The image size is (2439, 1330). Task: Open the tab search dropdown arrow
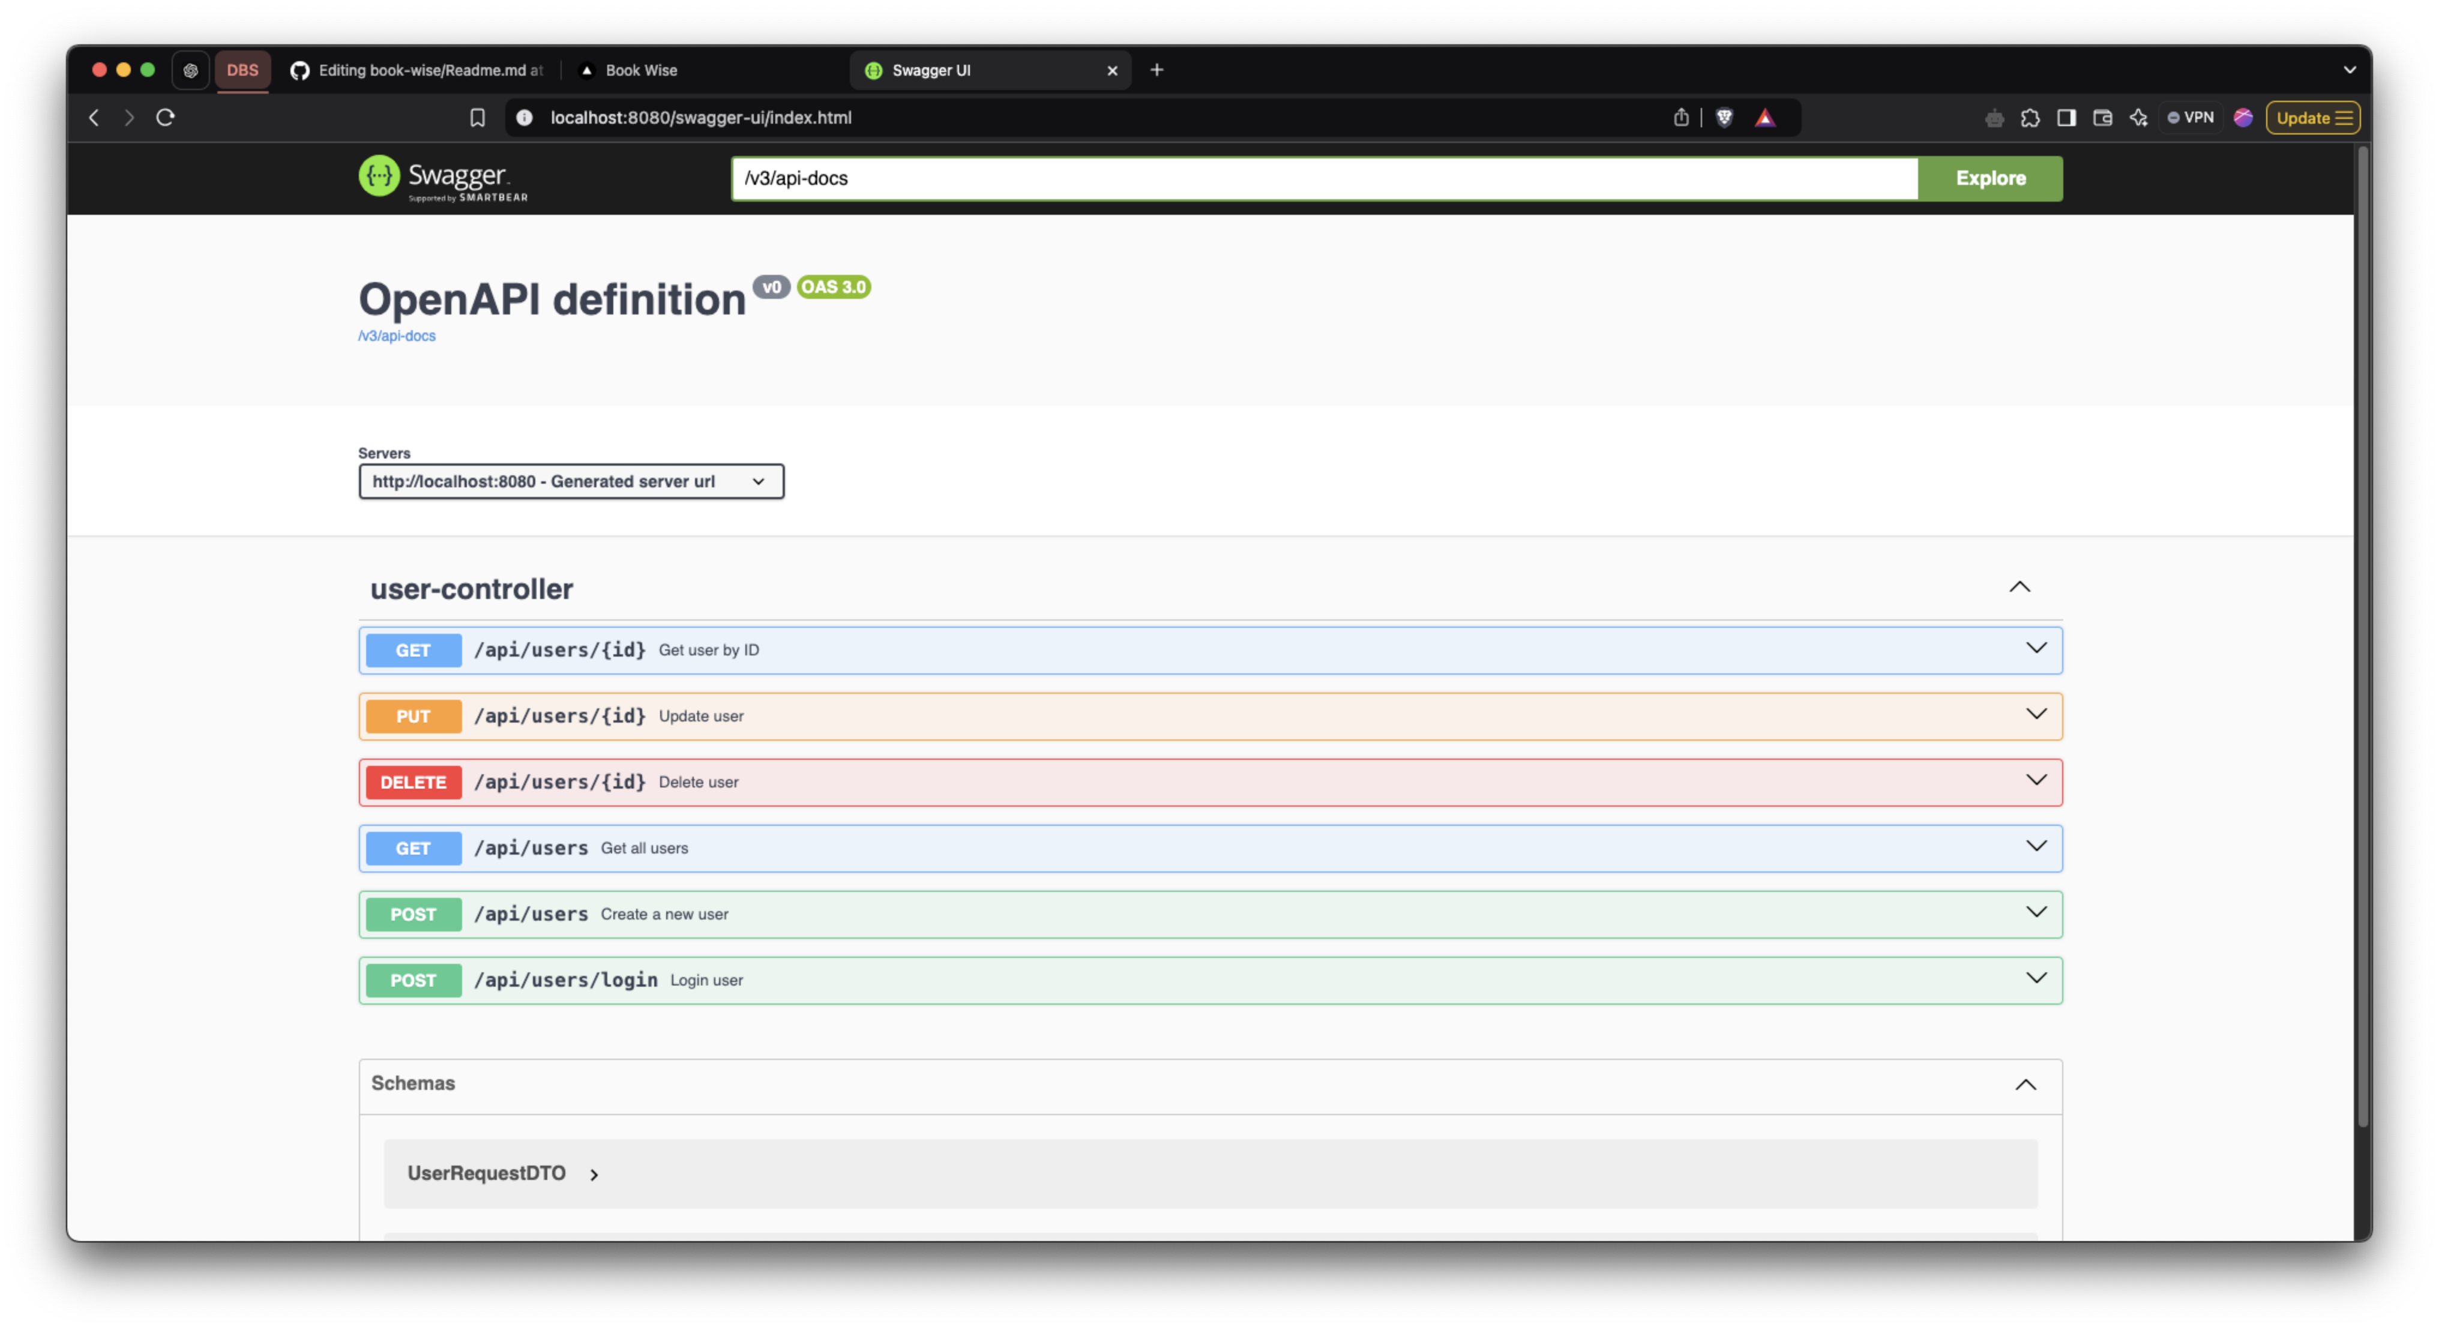click(x=2349, y=70)
